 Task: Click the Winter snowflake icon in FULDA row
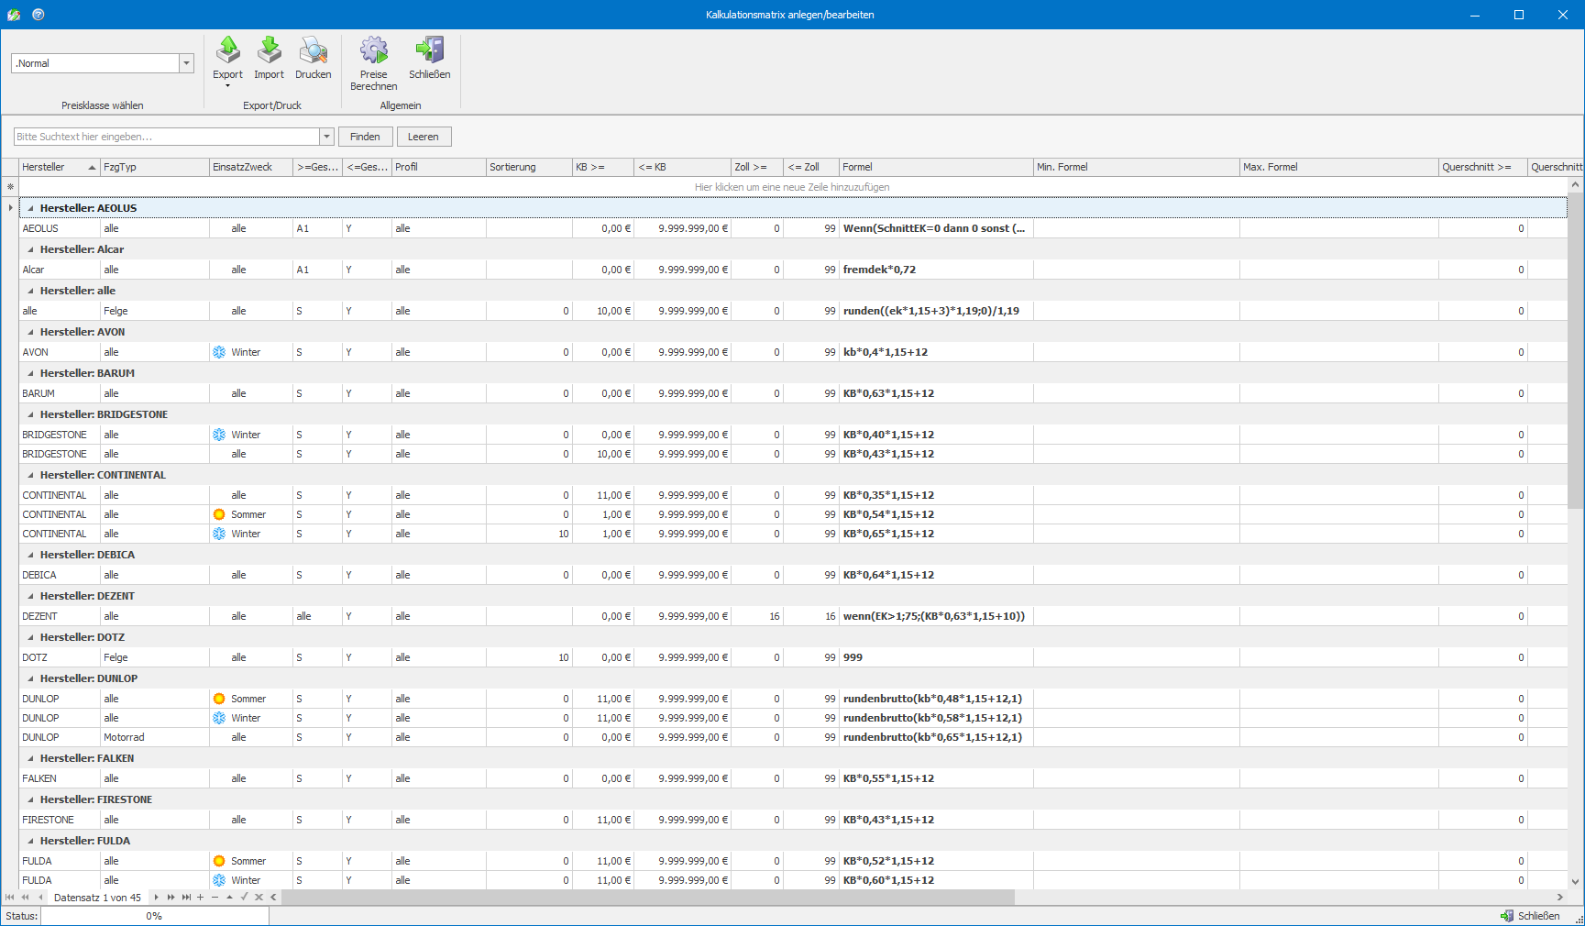(x=219, y=880)
